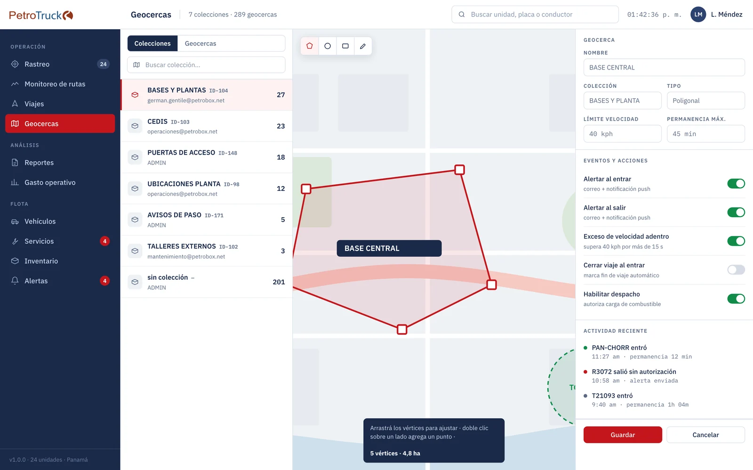Open Inventario section
This screenshot has width=753, height=470.
coord(60,261)
